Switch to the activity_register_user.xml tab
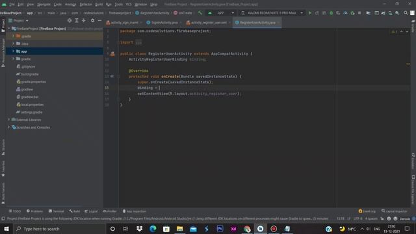 [208, 23]
